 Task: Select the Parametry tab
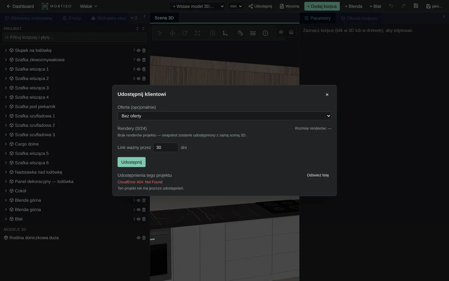[318, 18]
